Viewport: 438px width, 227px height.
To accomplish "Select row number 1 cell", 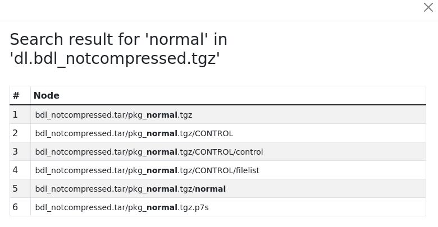I will (20, 114).
